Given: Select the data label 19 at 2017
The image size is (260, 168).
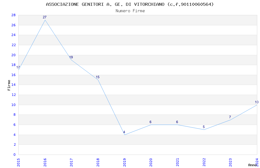Looking at the screenshot, I should point(71,57).
